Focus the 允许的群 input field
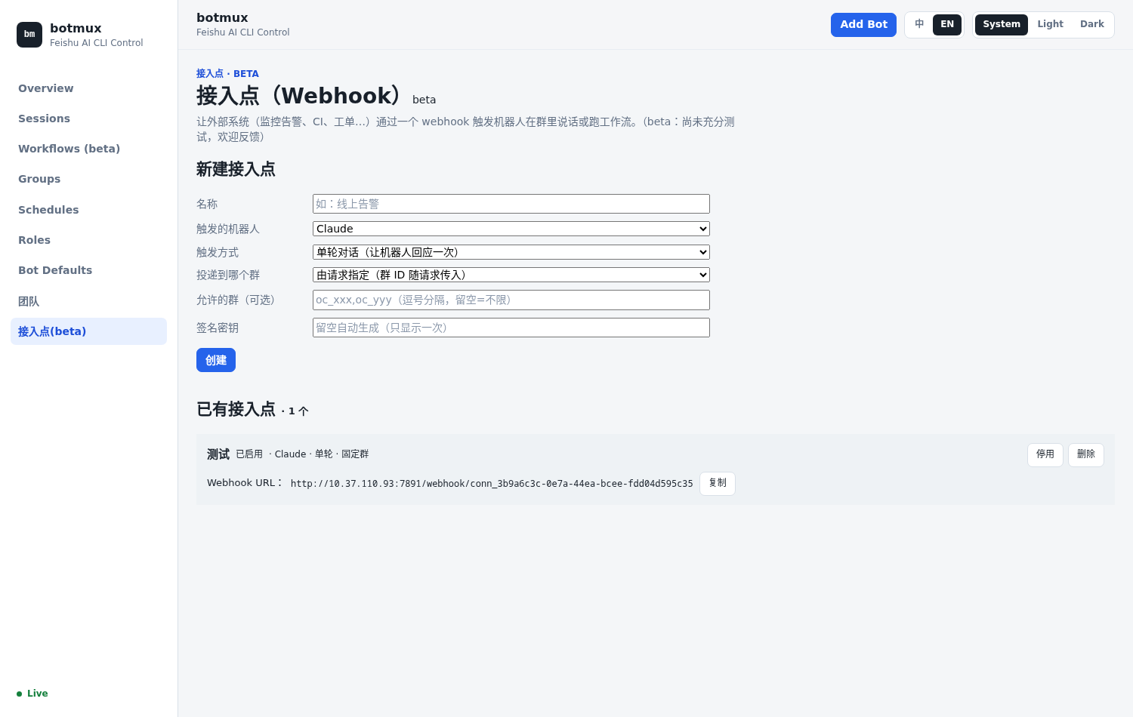1133x717 pixels. pyautogui.click(x=511, y=300)
